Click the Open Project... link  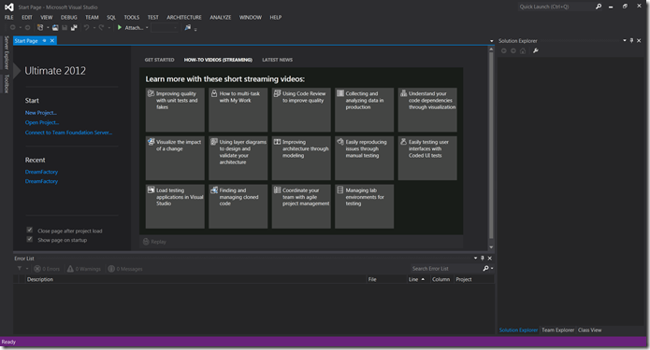42,122
